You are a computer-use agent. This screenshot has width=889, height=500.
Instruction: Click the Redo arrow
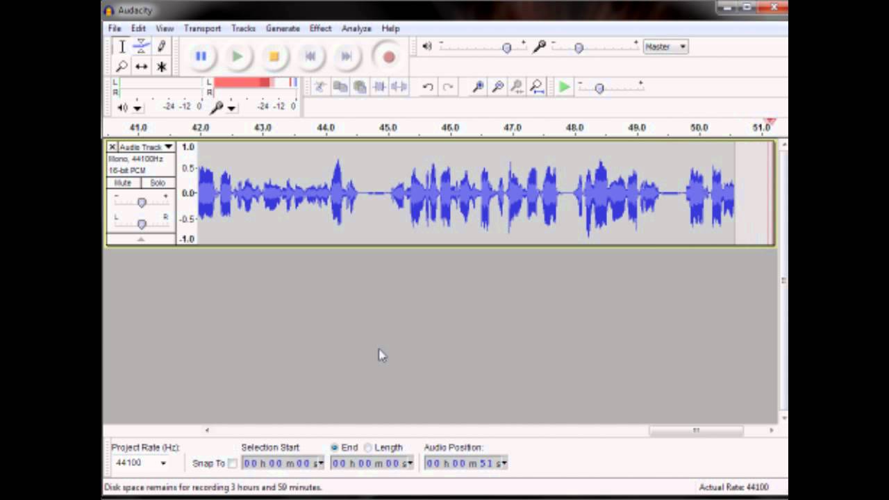(448, 87)
